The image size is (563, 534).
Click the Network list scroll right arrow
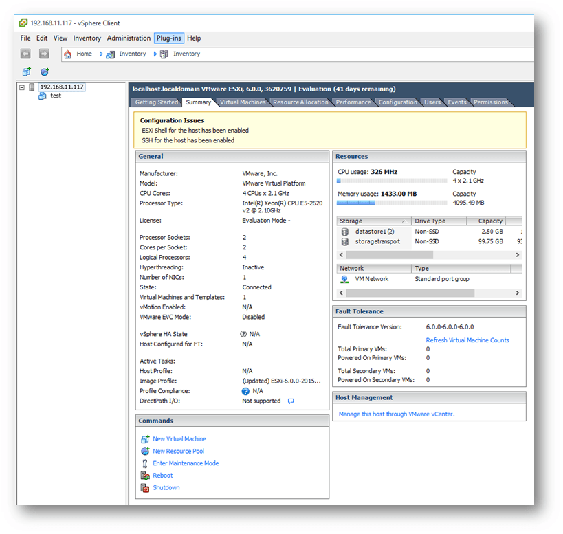(x=518, y=293)
